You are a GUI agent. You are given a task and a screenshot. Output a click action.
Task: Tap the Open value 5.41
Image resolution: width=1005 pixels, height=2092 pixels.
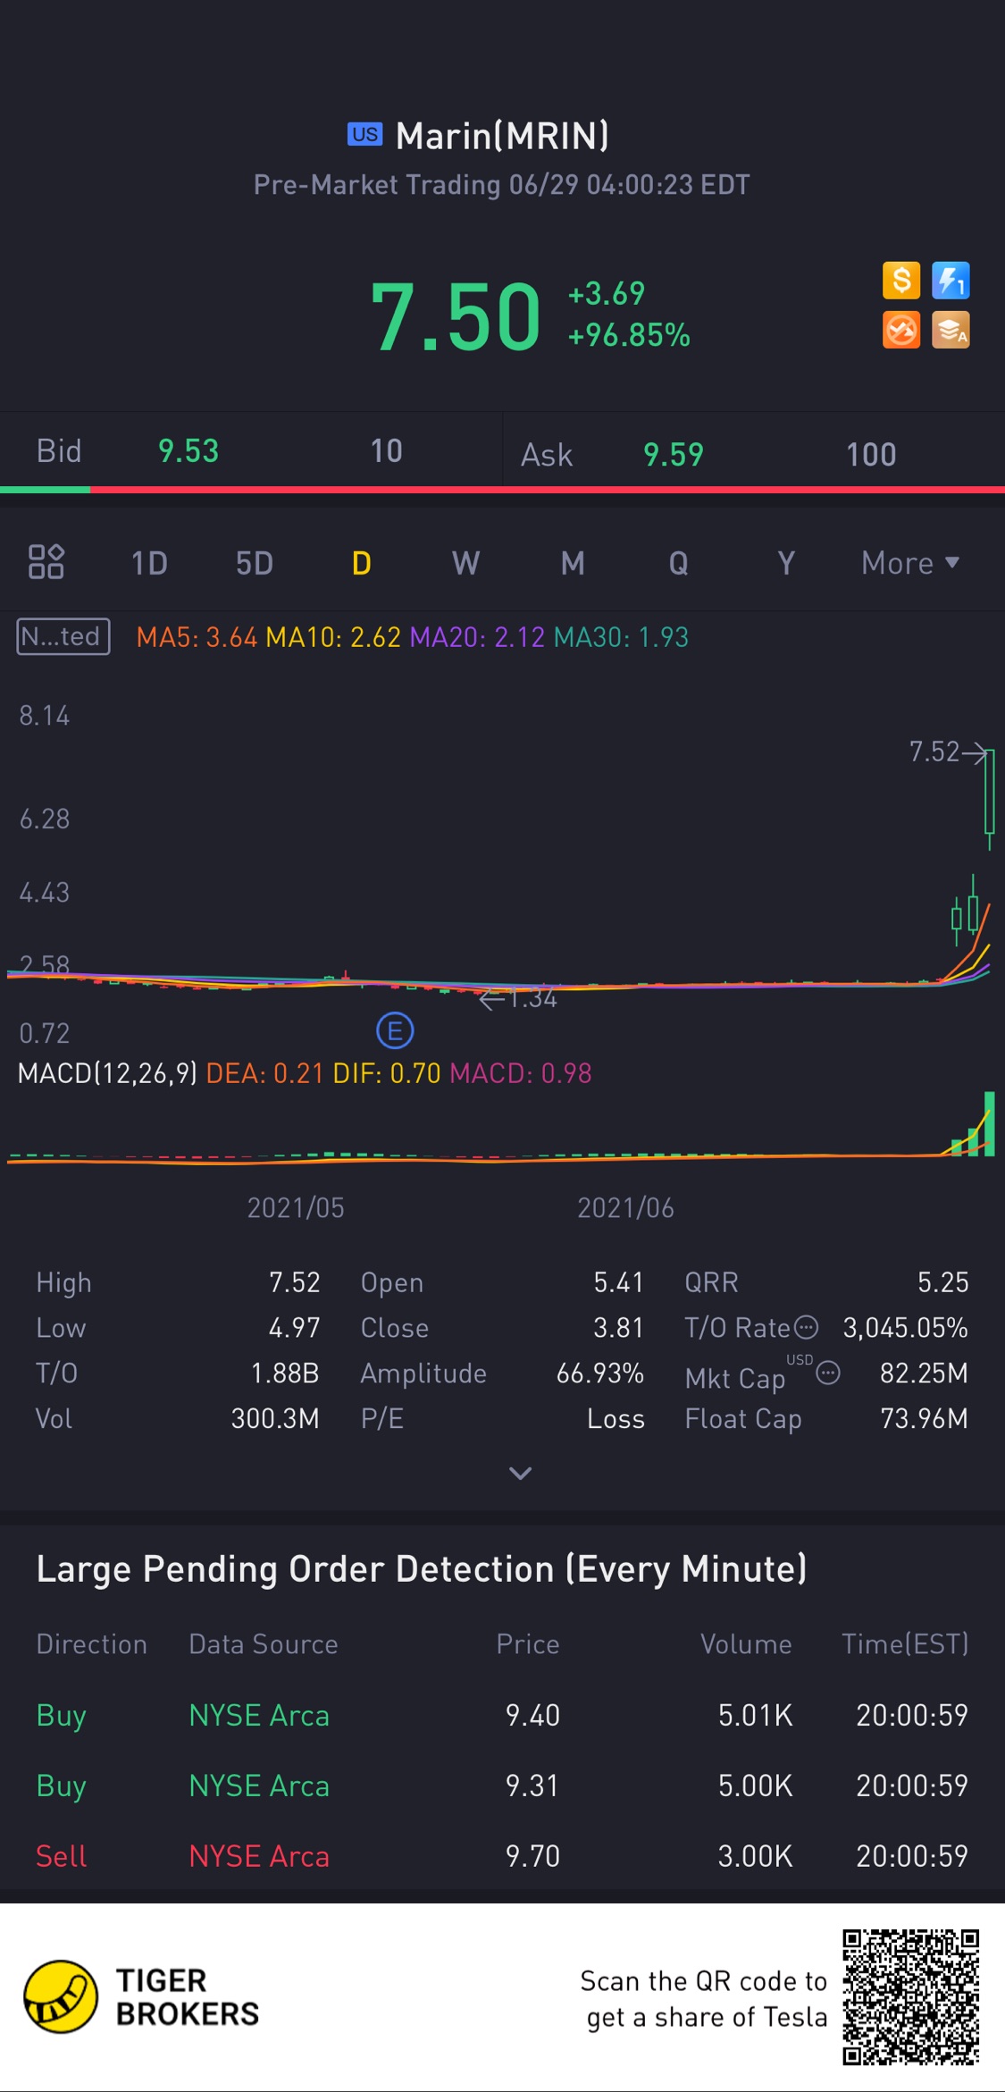(x=618, y=1282)
